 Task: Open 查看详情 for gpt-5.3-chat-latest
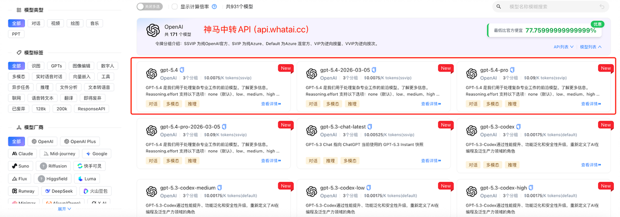[x=431, y=161]
